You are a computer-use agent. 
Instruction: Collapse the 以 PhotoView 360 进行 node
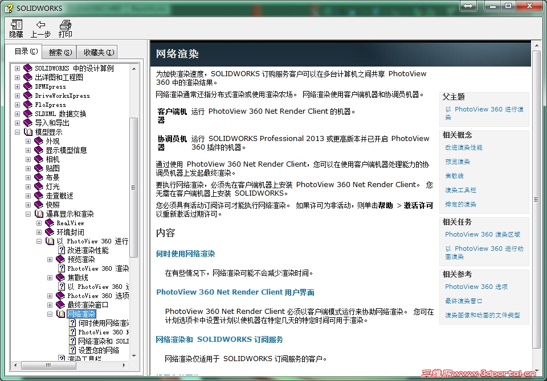coord(39,241)
